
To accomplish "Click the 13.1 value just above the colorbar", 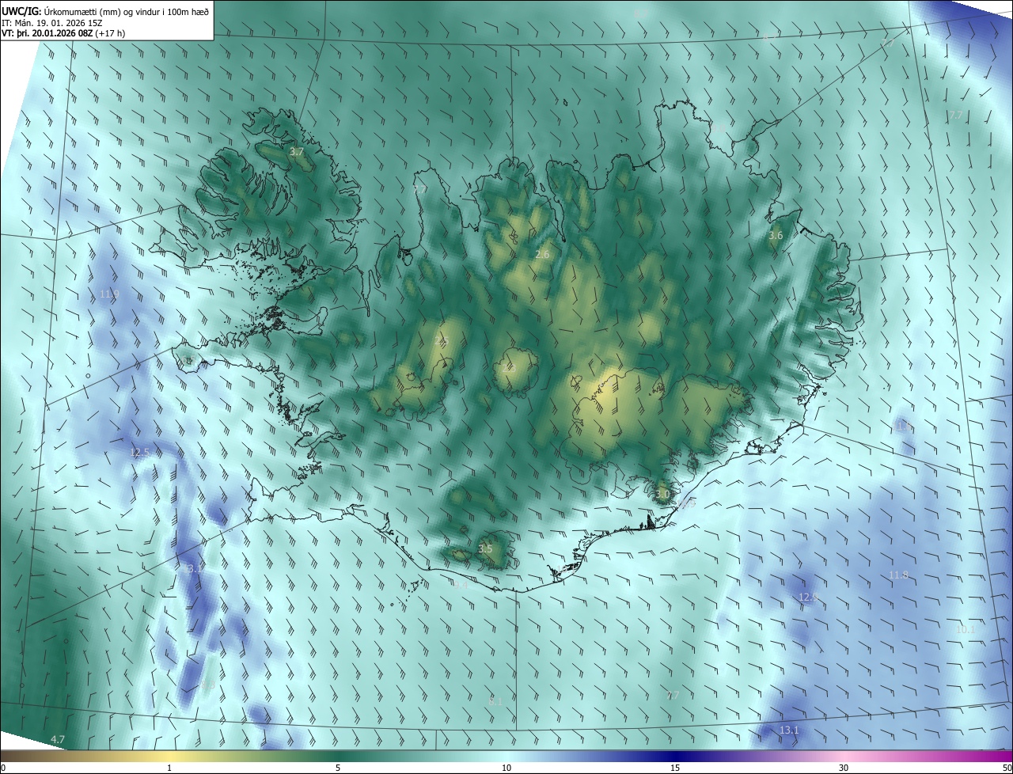I will [x=789, y=730].
